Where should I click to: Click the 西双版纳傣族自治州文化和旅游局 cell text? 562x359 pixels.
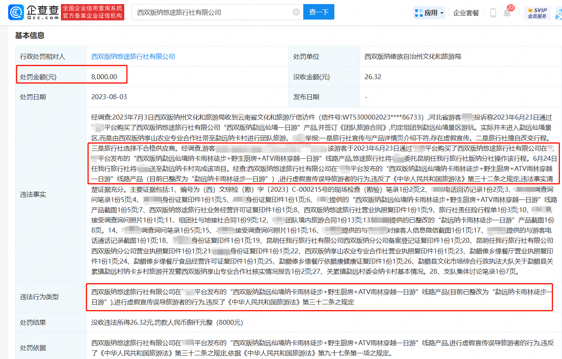[413, 56]
